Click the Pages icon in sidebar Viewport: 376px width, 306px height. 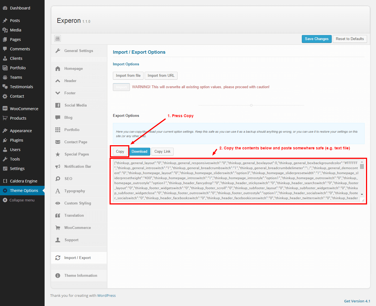tap(5, 40)
